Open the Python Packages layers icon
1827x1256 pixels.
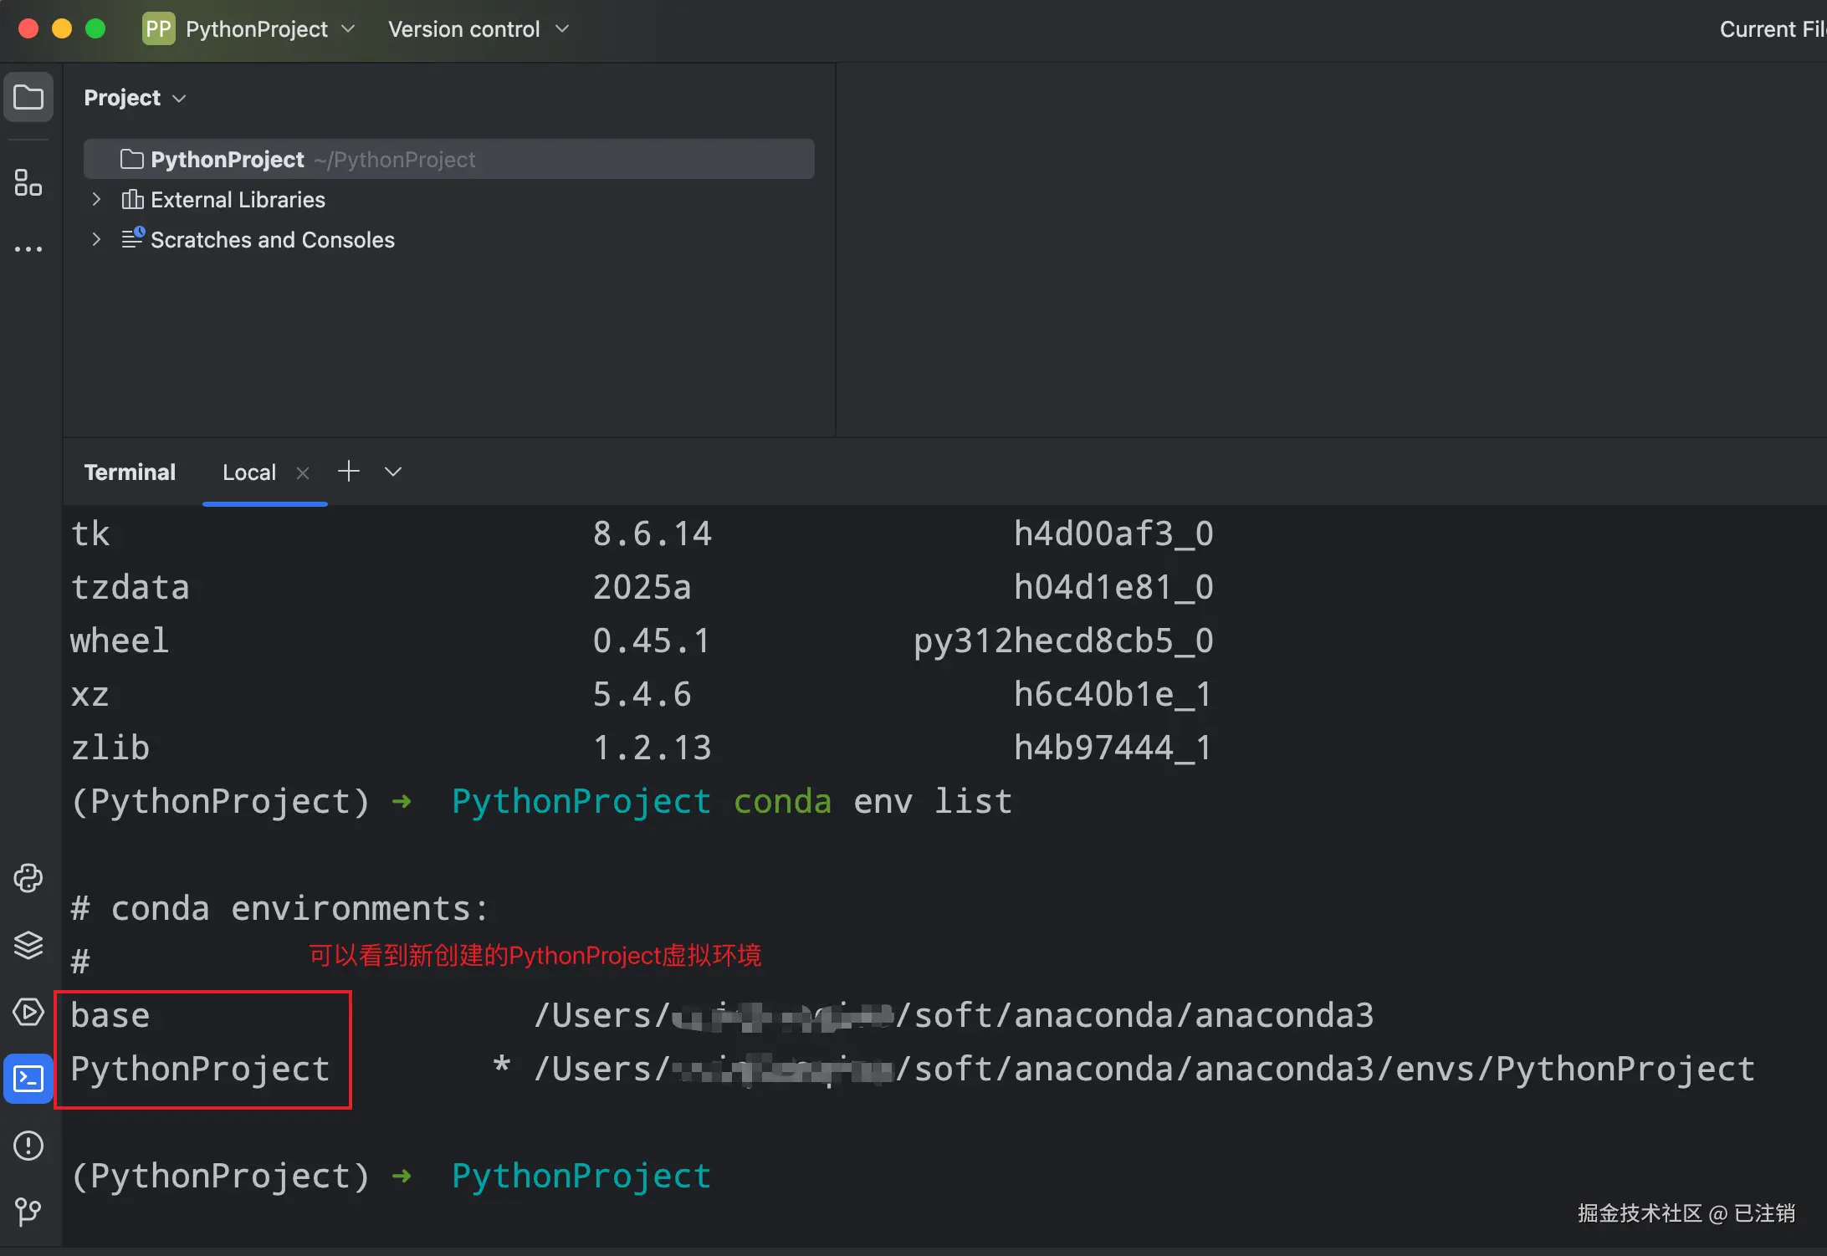click(28, 945)
